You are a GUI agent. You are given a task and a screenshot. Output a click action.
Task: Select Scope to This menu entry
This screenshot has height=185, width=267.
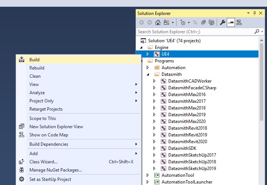(x=79, y=118)
